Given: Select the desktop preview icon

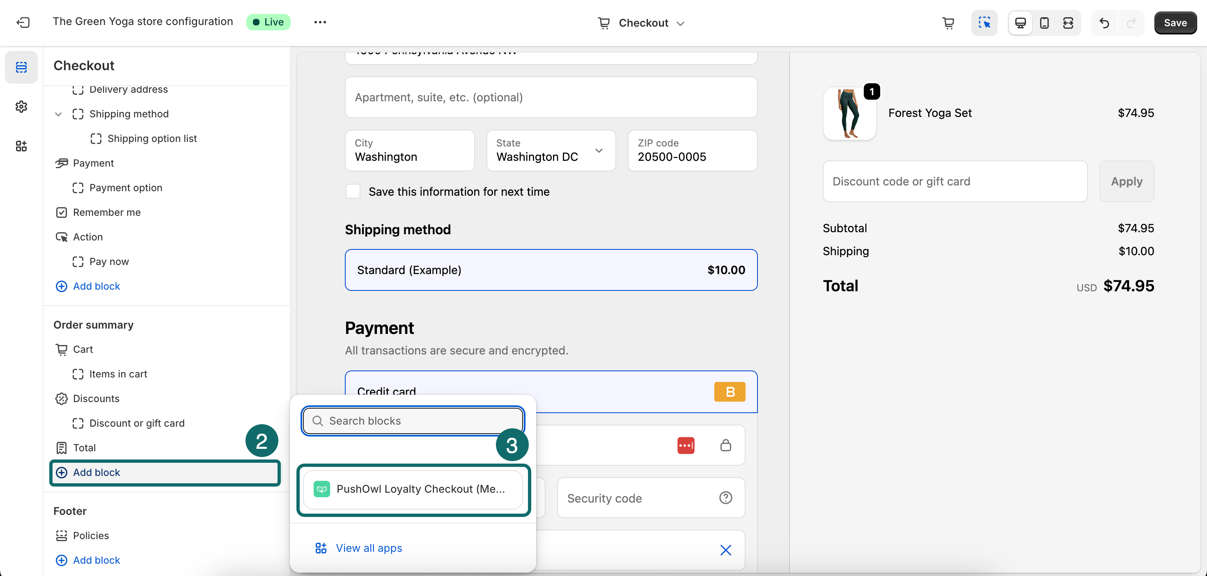Looking at the screenshot, I should coord(1020,23).
